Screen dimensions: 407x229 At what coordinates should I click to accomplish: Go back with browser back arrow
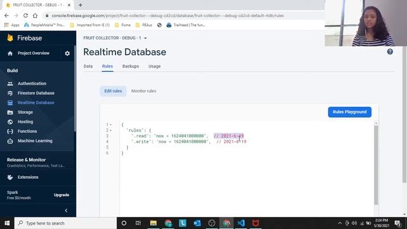click(x=6, y=15)
